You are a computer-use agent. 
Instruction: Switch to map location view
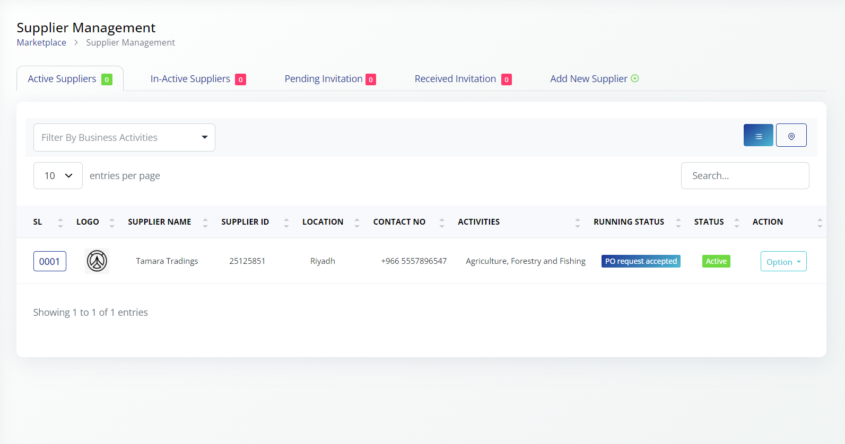(x=791, y=135)
